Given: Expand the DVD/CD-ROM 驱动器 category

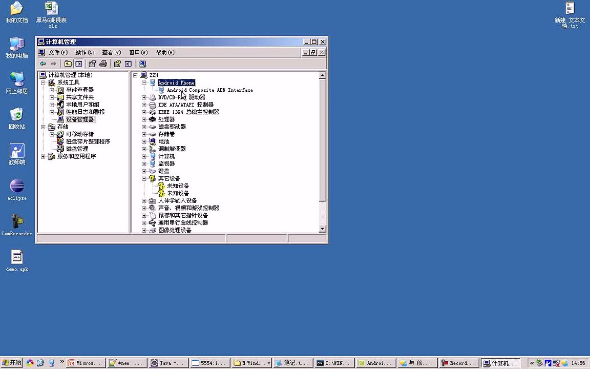Looking at the screenshot, I should [144, 97].
